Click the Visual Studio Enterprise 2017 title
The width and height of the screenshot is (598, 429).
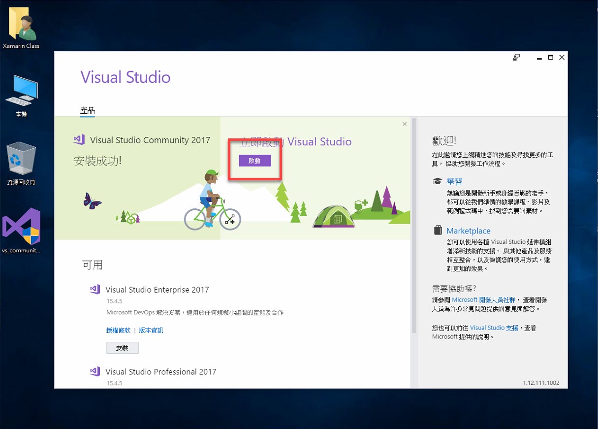157,290
